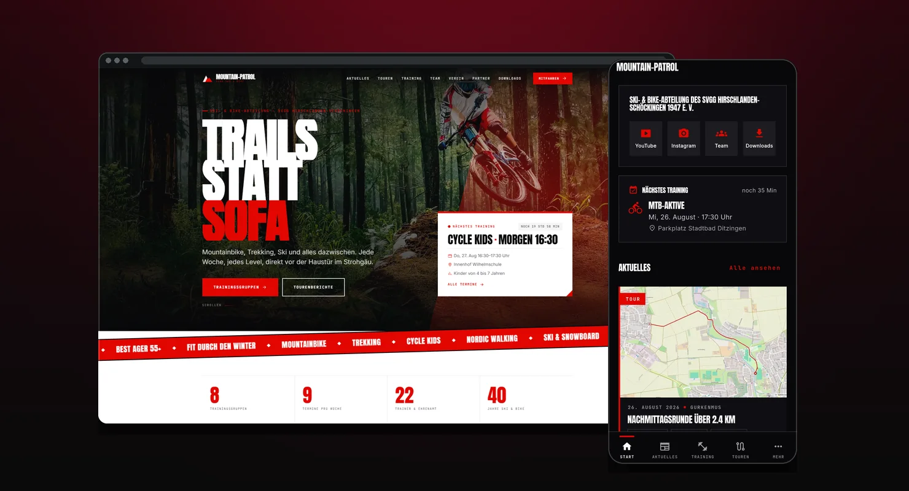Follow the Alle Termine link
The width and height of the screenshot is (909, 491).
(x=466, y=284)
